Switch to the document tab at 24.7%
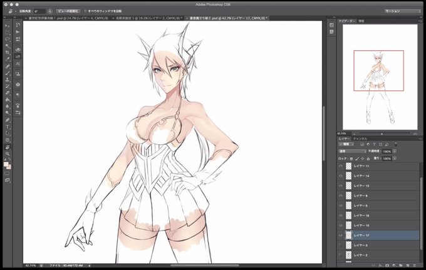Image resolution: width=426 pixels, height=270 pixels. point(68,18)
